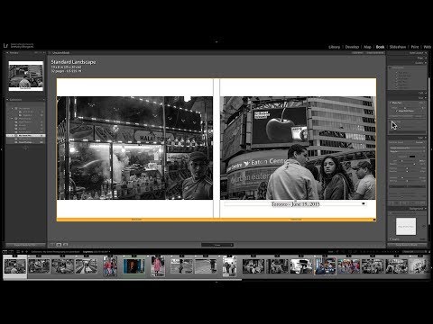
Task: Click the second window display icon above filmstrip
Action: click(x=11, y=251)
